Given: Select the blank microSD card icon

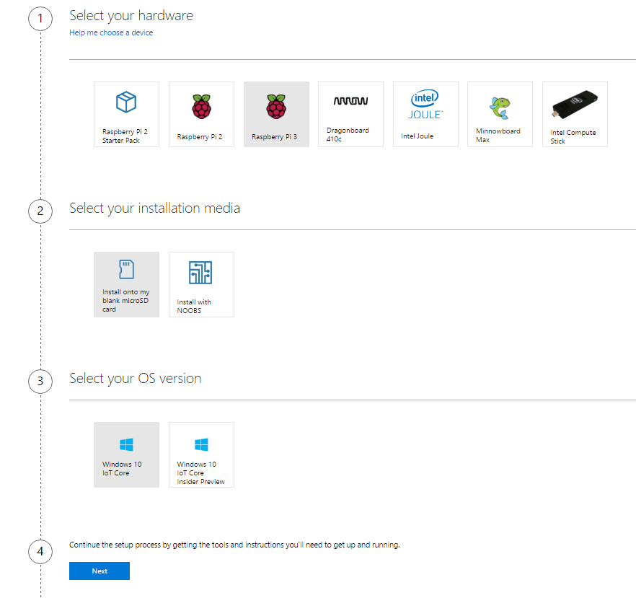Looking at the screenshot, I should (127, 269).
